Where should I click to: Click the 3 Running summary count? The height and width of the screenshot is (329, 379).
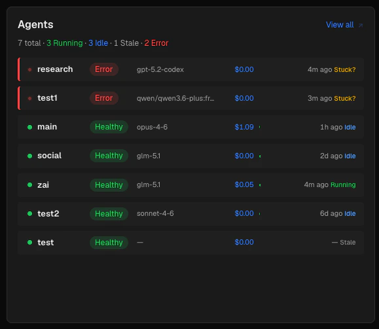coord(65,43)
